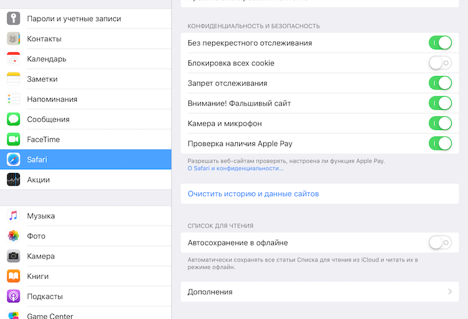Image resolution: width=468 pixels, height=319 pixels.
Task: Click the Game Center icon
Action: pyautogui.click(x=14, y=315)
